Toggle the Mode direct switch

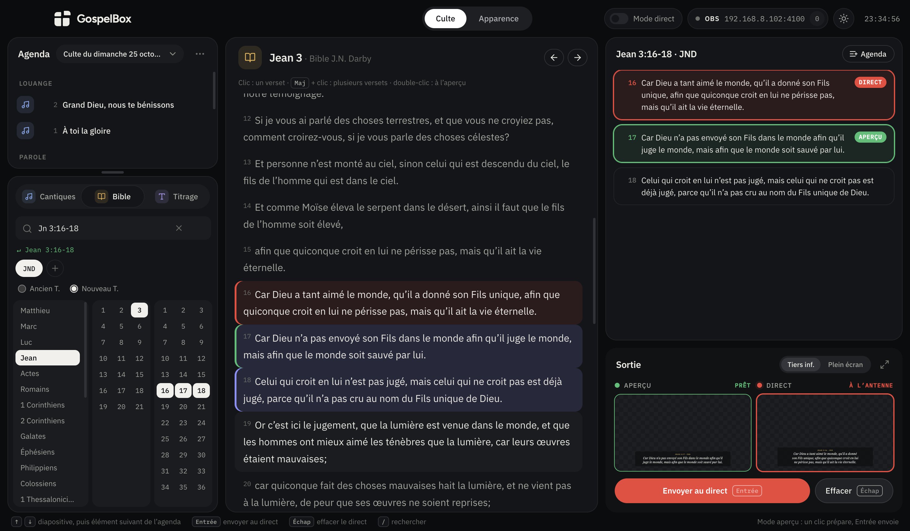[x=619, y=18]
